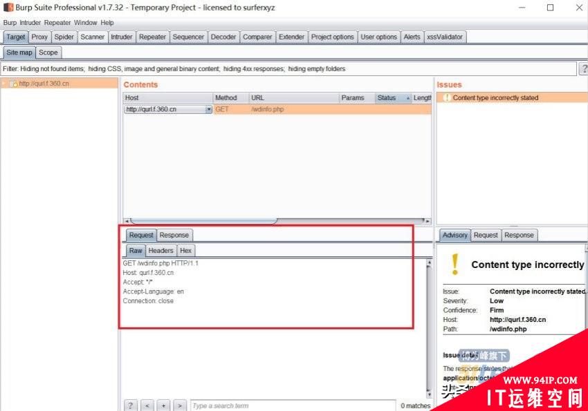The image size is (588, 411).
Task: Open the issue Request tab
Action: (486, 235)
